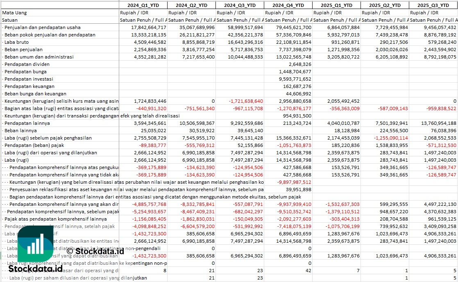458x282 pixels.
Task: Select Laba (rugi) dari operasi yang dilanjutkan label
Action: tap(50, 153)
